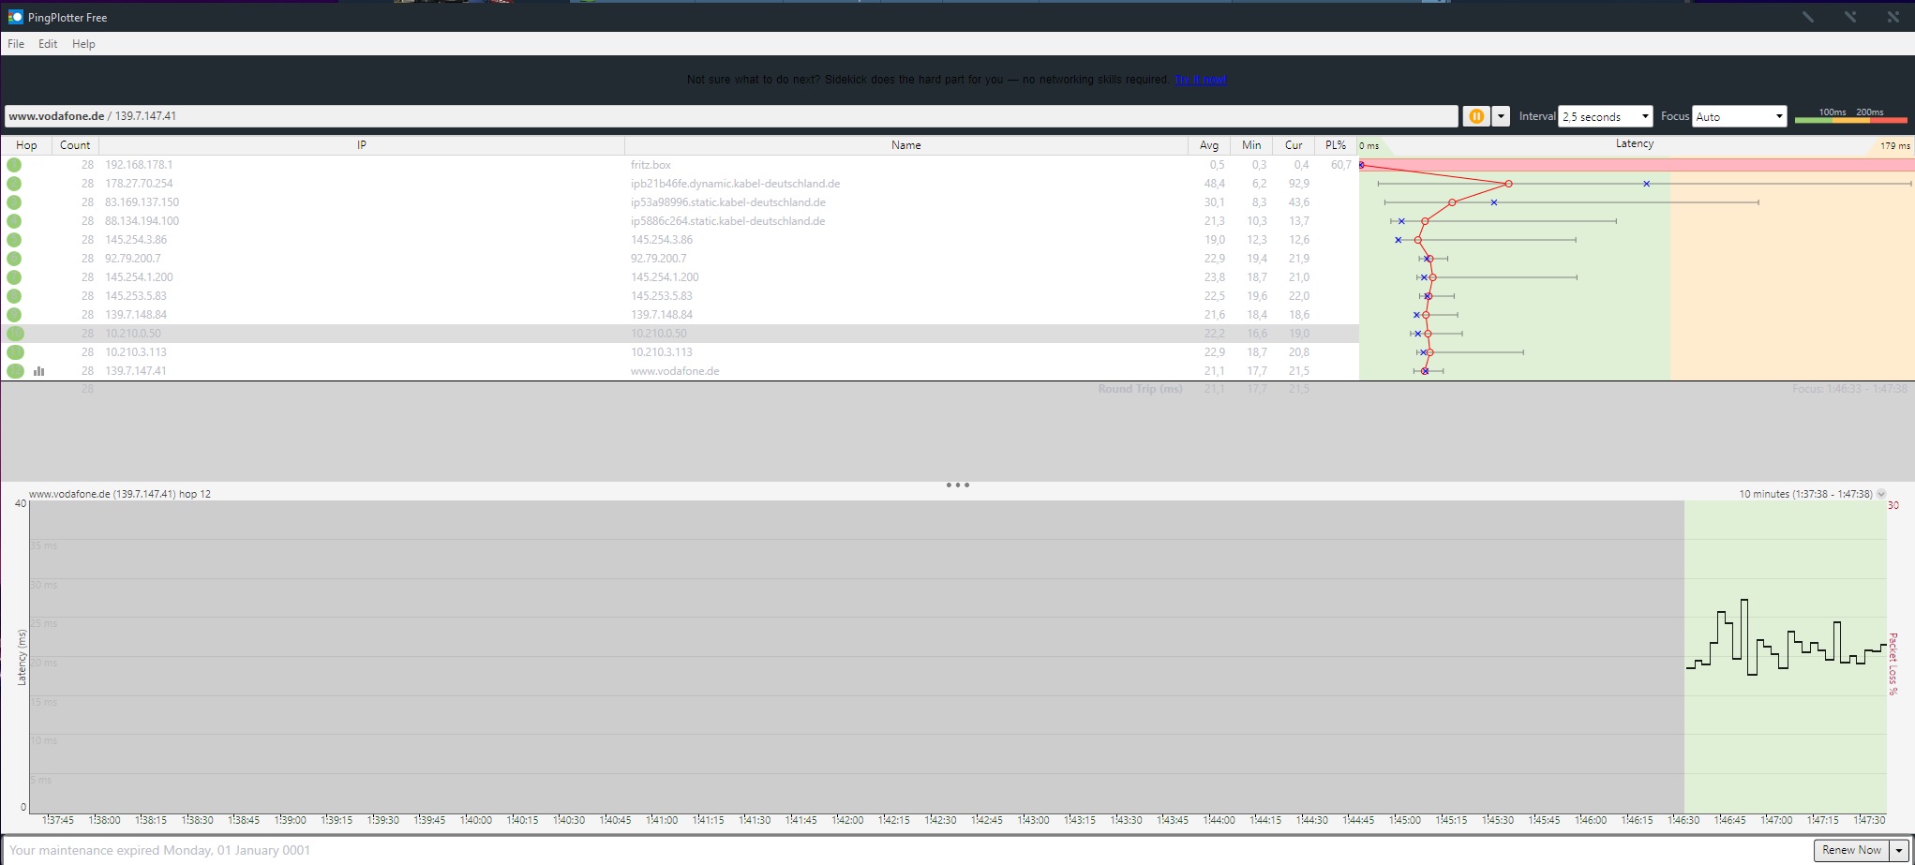Click the maximize window button in title bar
The height and width of the screenshot is (865, 1915).
(1849, 17)
